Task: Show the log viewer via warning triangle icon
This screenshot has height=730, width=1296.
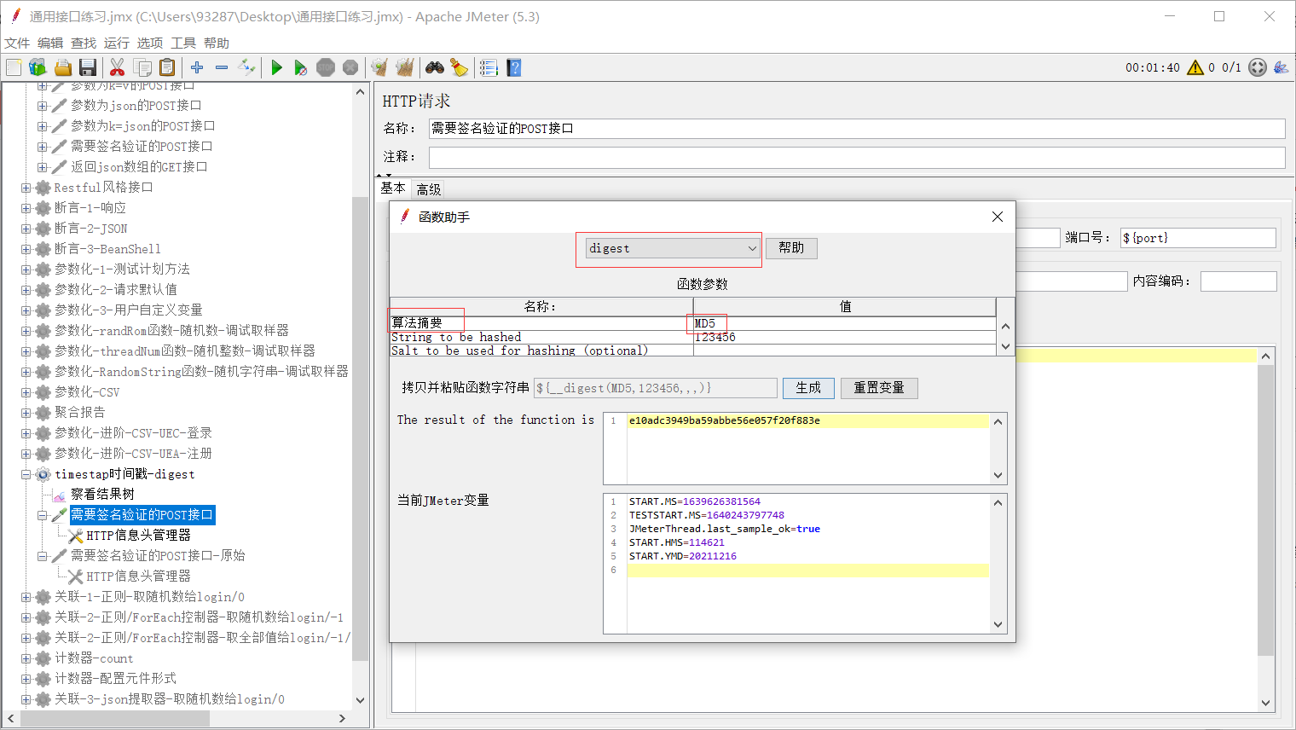Action: click(x=1195, y=67)
